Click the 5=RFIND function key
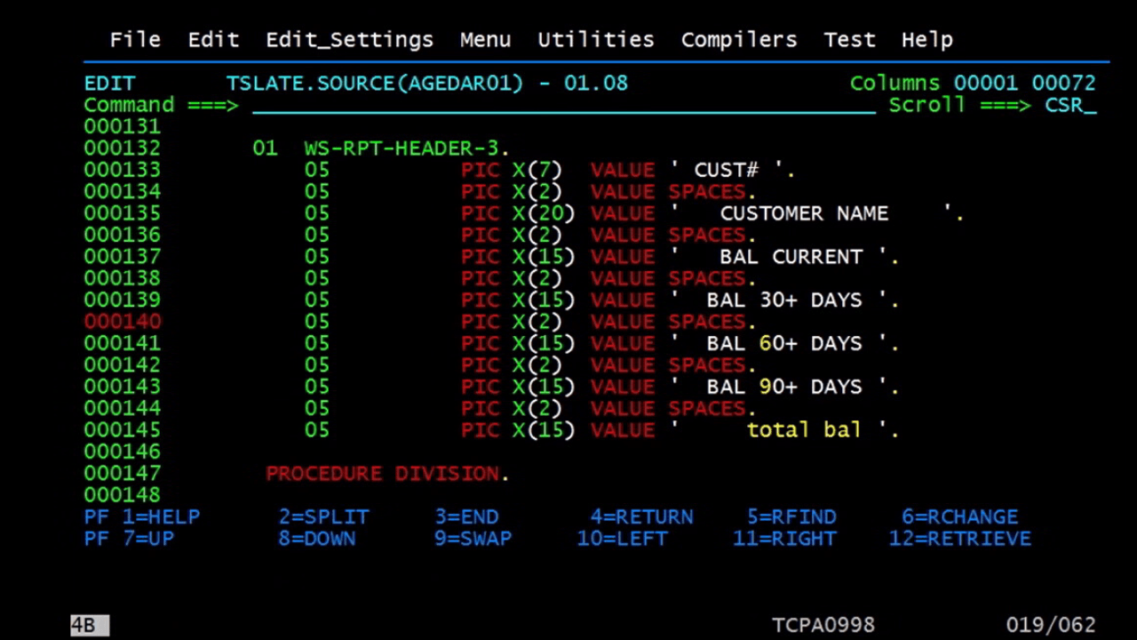The image size is (1137, 640). click(x=791, y=517)
